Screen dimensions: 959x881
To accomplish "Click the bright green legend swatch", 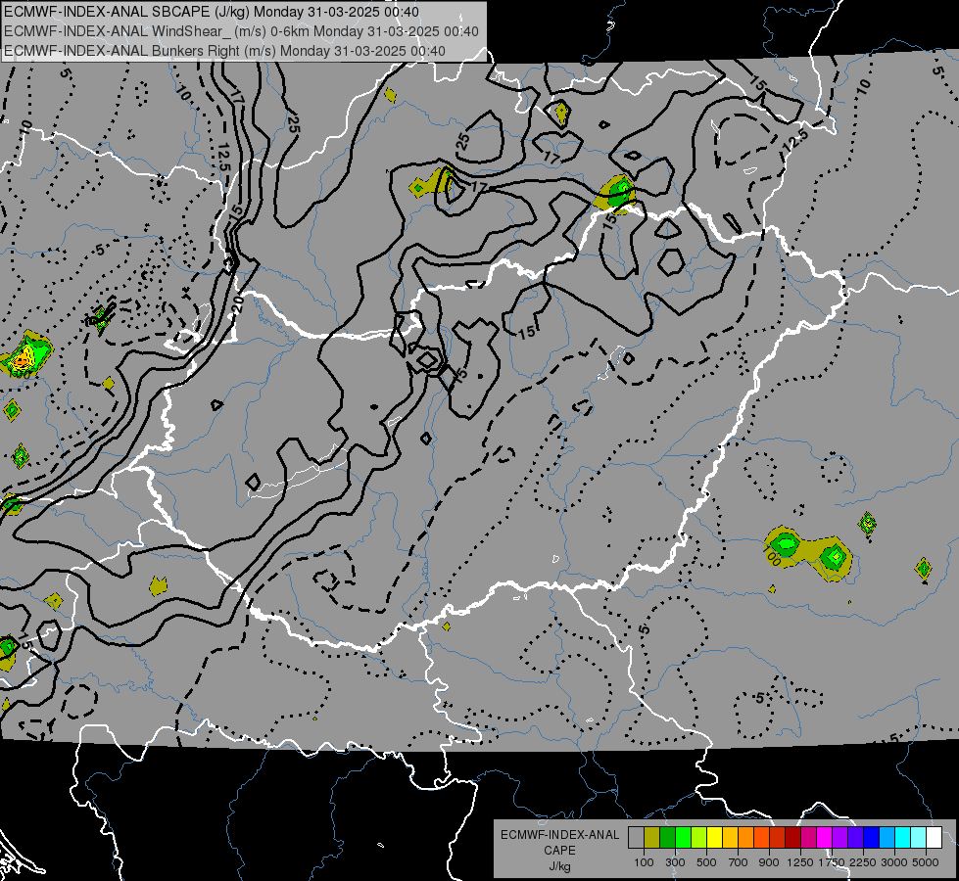I will (x=683, y=838).
